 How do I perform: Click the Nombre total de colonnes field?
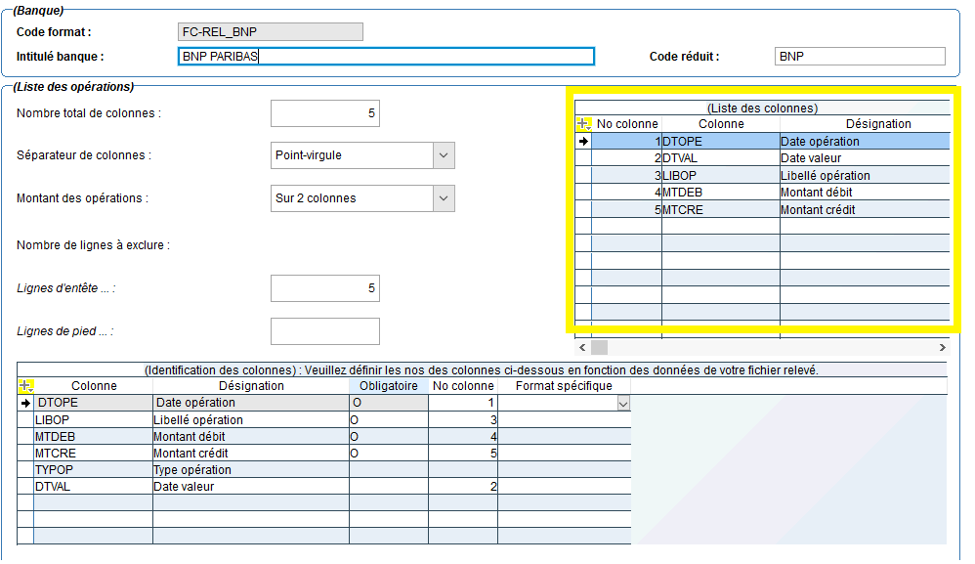tap(325, 113)
